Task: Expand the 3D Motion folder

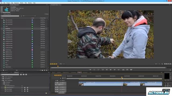Action: (x=2, y=82)
